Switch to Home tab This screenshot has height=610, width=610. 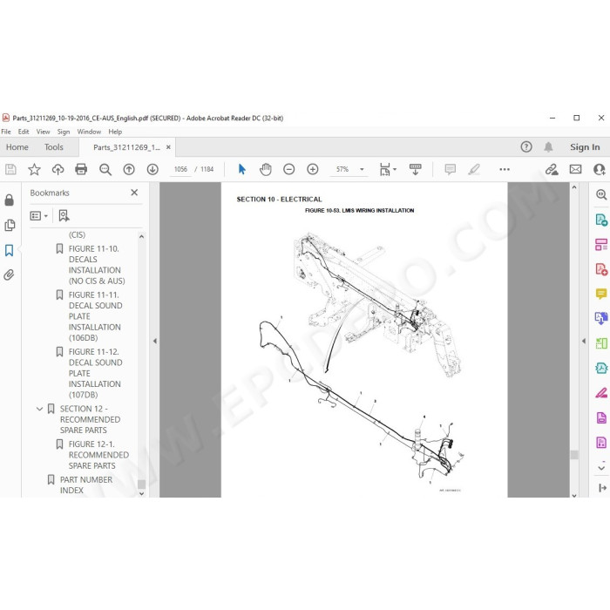17,147
